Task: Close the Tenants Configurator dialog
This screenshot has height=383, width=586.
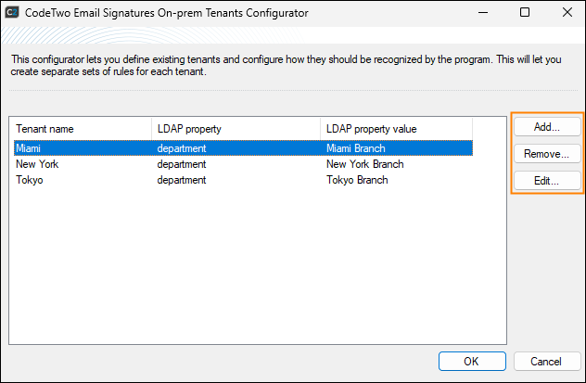Action: click(566, 13)
